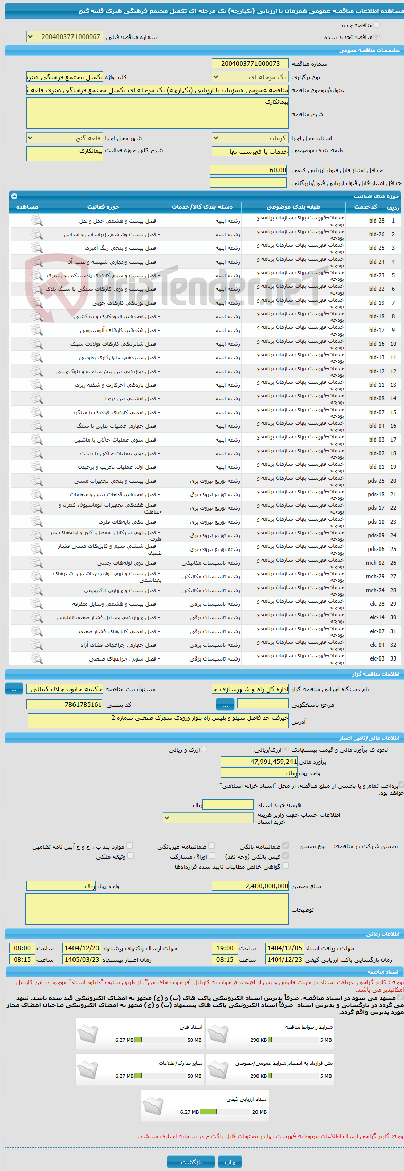Screen dimensions: 404x1171
Task: Open the استان محل اجرا dropdown
Action: coord(250,138)
